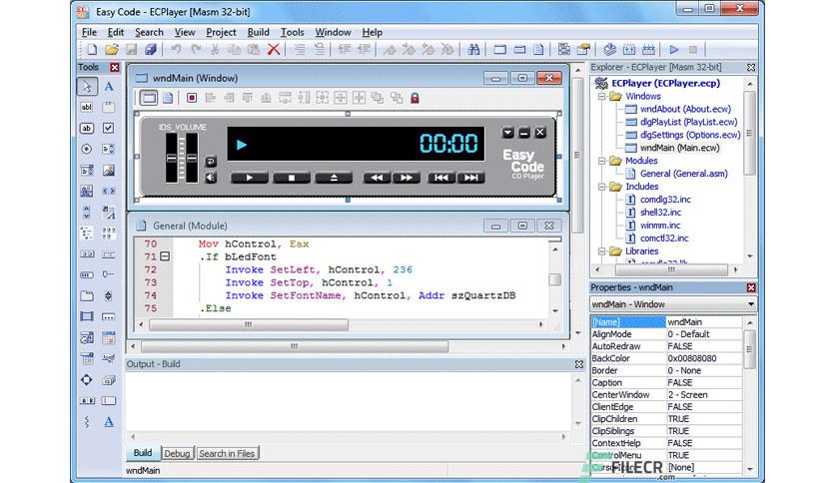Select the RadioButton tool in the Tools panel
Screen dimensions: 835x483
pos(86,149)
